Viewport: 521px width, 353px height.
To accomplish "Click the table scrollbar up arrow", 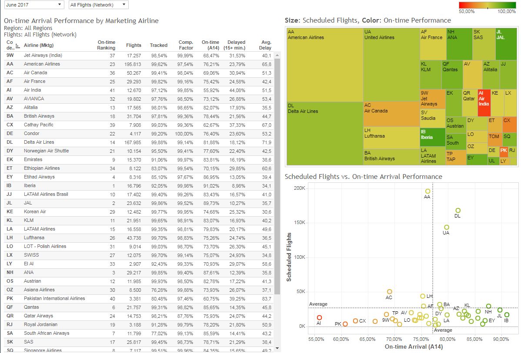I will pyautogui.click(x=277, y=55).
